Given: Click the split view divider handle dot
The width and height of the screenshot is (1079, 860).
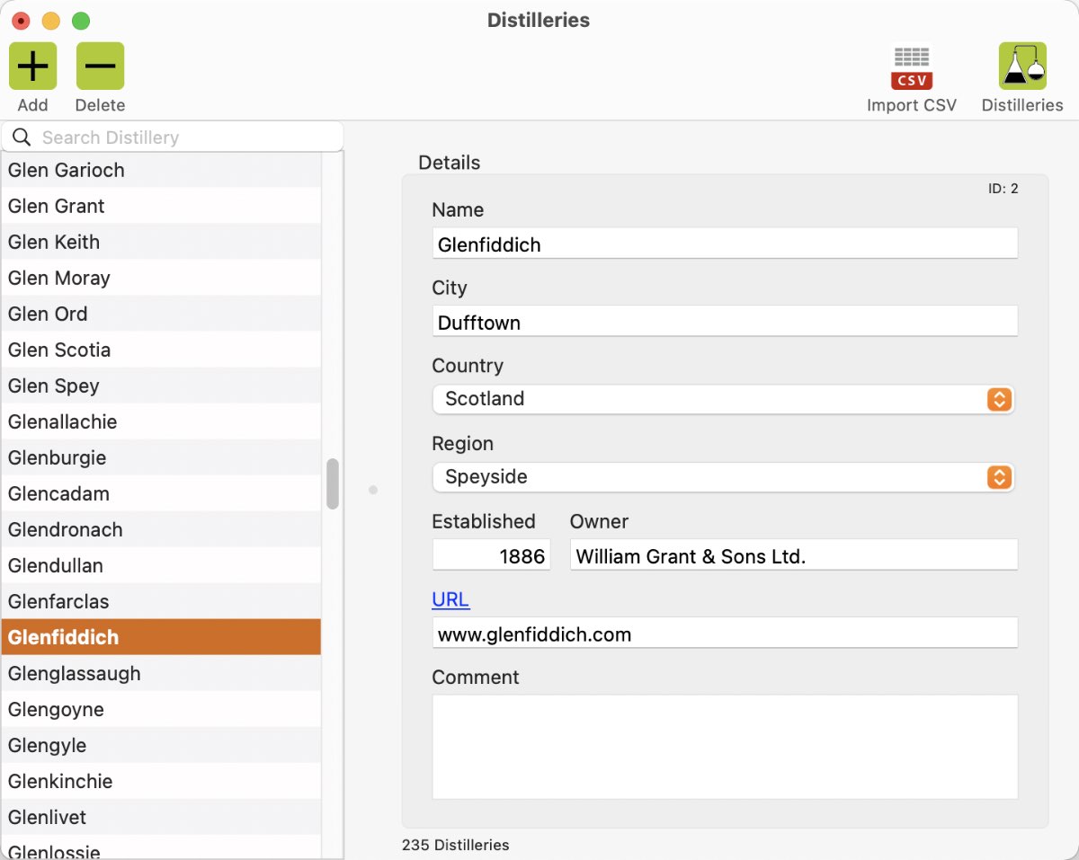Looking at the screenshot, I should click(373, 490).
